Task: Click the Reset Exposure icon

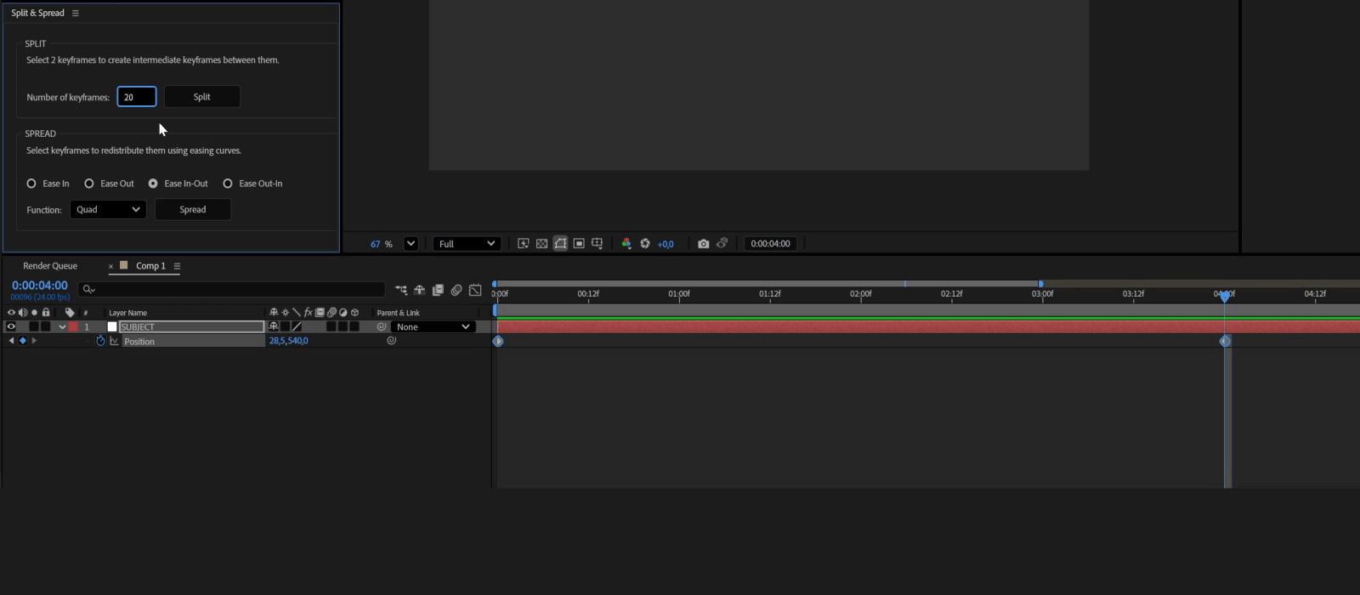Action: 645,244
